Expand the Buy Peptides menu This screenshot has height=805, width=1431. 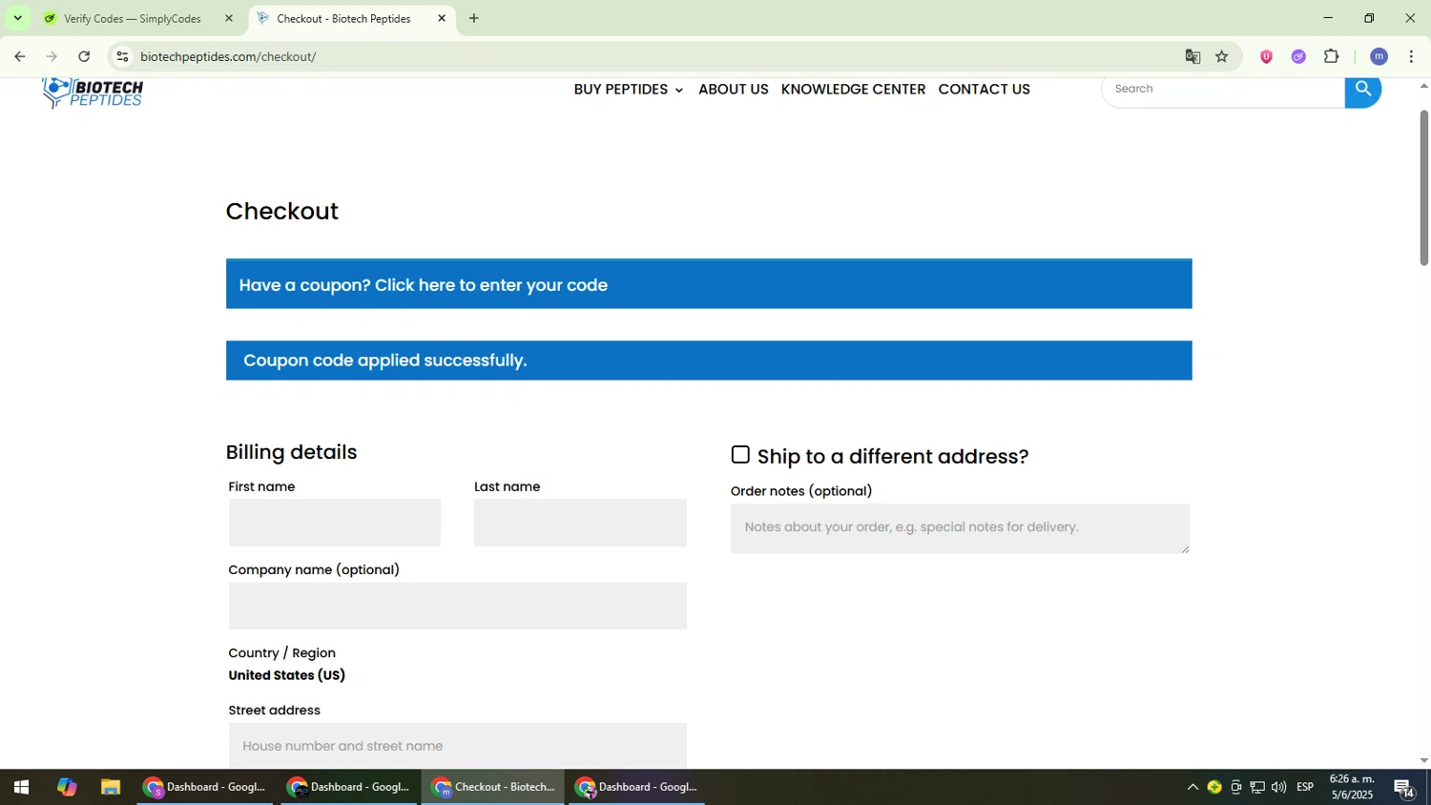(x=629, y=90)
